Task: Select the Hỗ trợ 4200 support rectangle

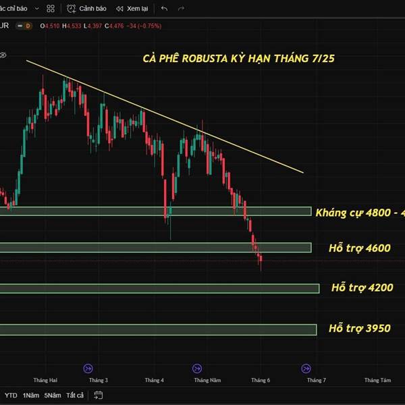Action: (x=159, y=288)
